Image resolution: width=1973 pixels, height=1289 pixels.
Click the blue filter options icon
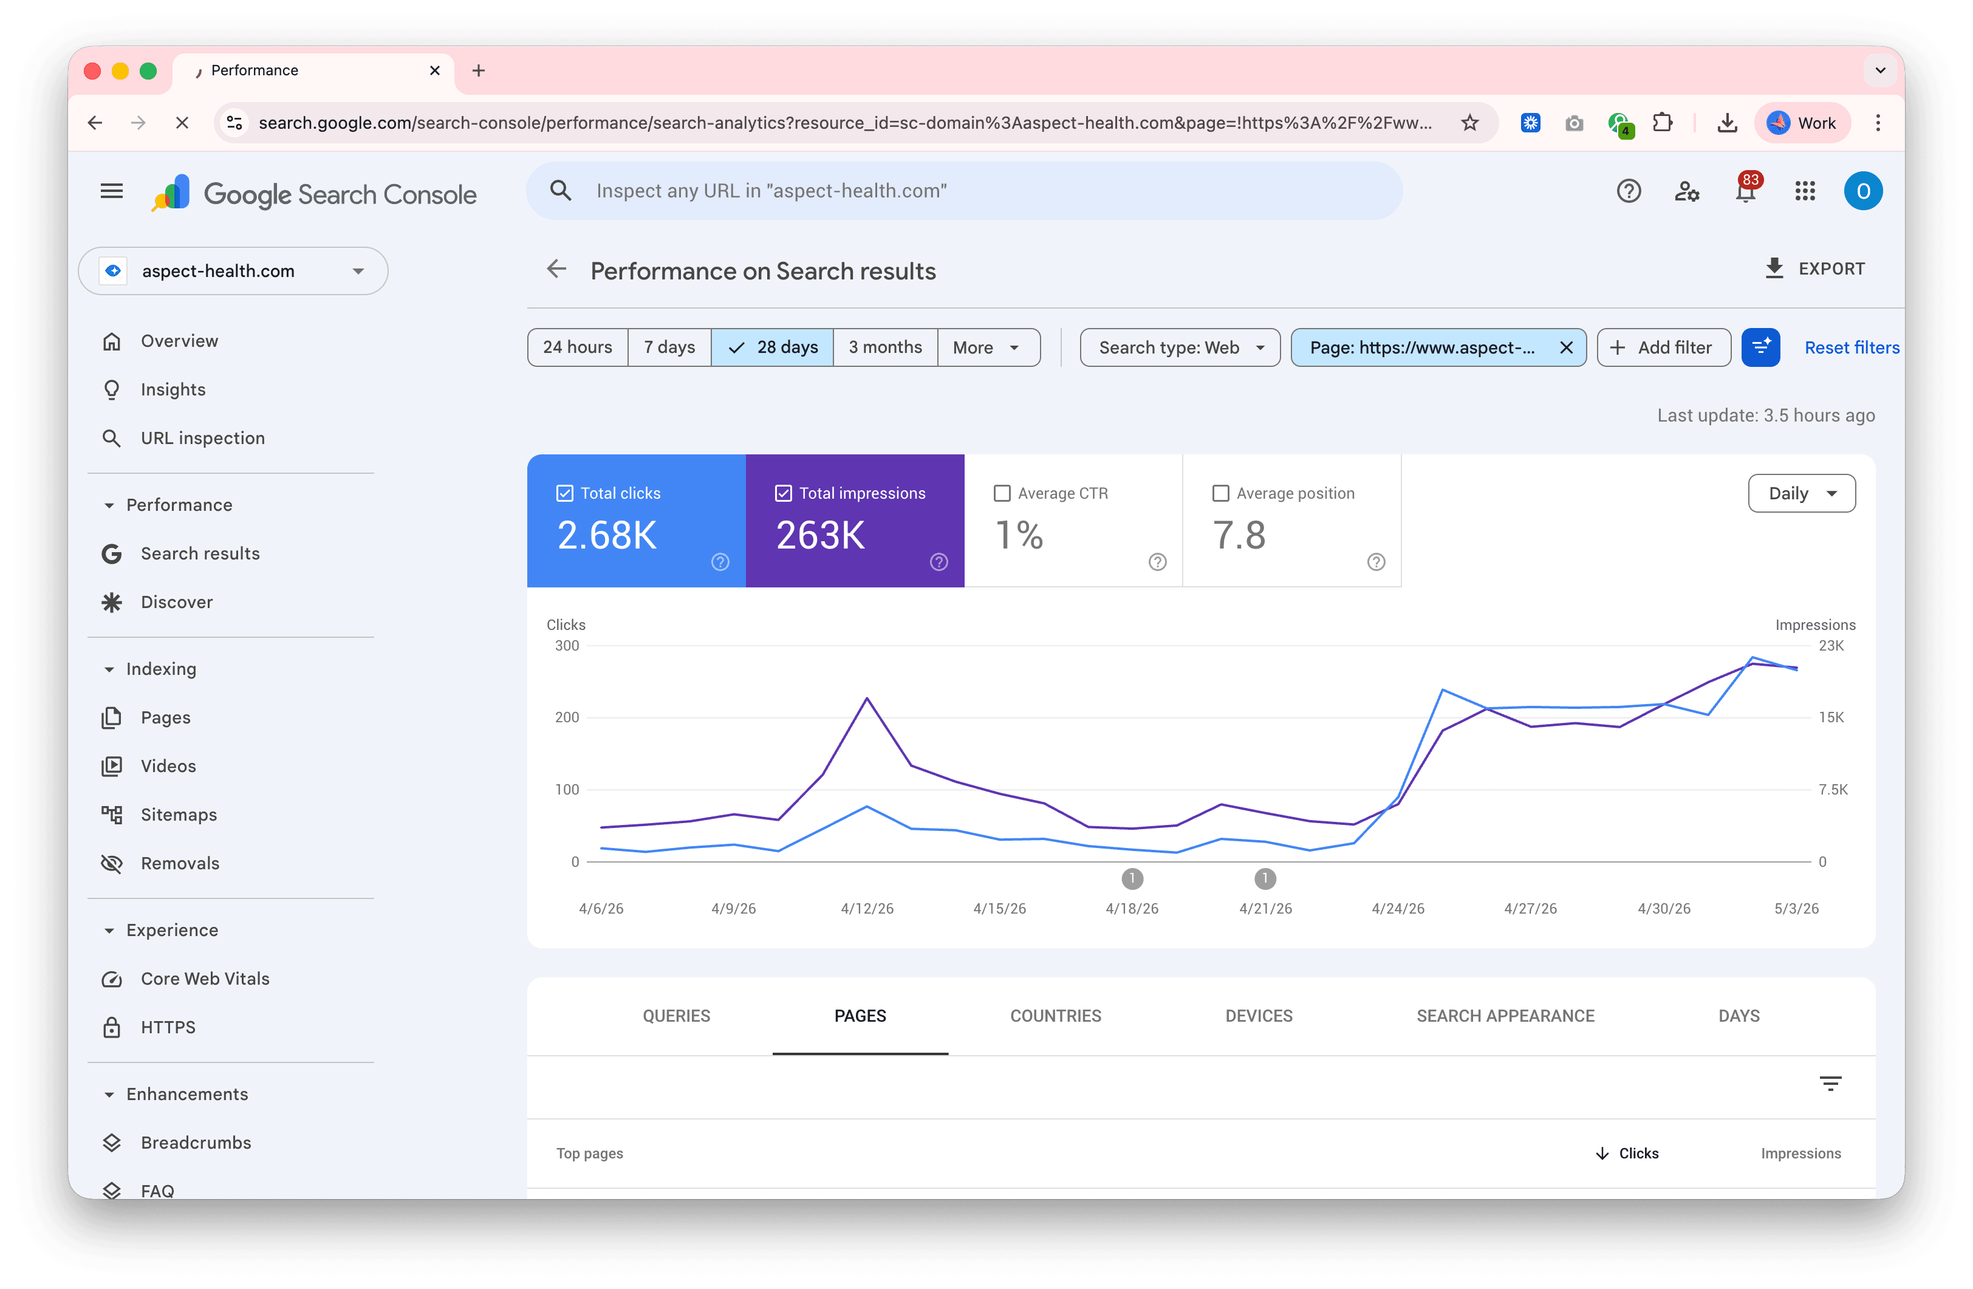pyautogui.click(x=1761, y=347)
